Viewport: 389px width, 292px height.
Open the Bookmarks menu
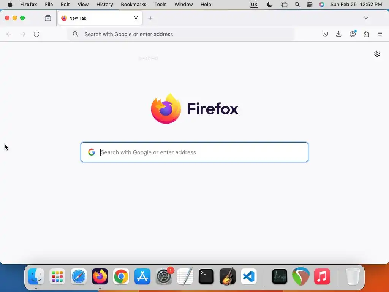point(134,5)
